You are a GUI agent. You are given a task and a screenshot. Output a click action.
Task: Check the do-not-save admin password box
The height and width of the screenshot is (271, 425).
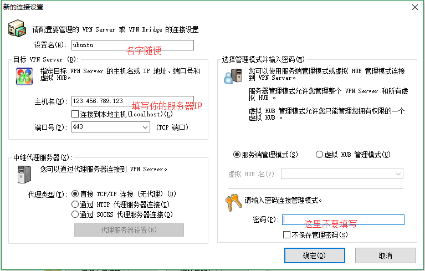point(286,235)
